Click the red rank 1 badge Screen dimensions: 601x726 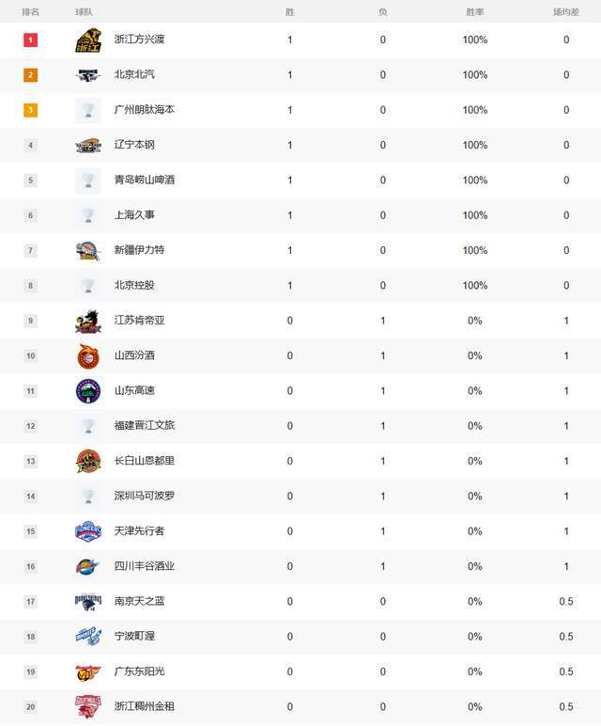pos(31,40)
